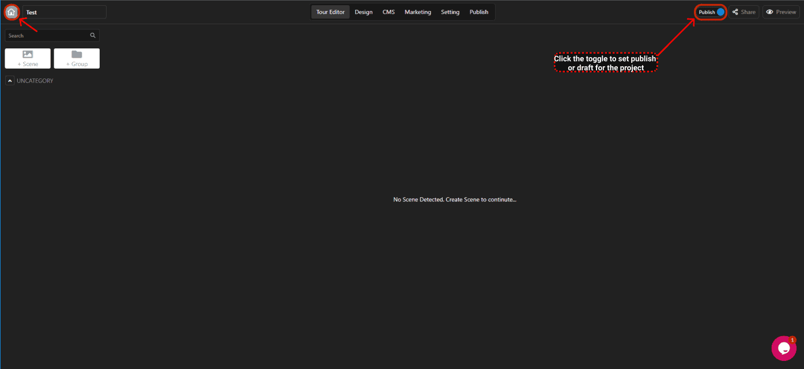Collapse the UNCATEGORY section using its chevron

click(10, 81)
